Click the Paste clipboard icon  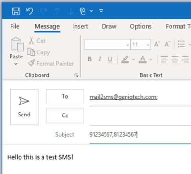(17, 45)
